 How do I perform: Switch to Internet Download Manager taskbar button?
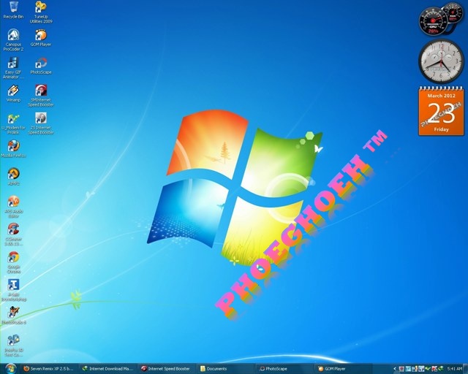[108, 369]
